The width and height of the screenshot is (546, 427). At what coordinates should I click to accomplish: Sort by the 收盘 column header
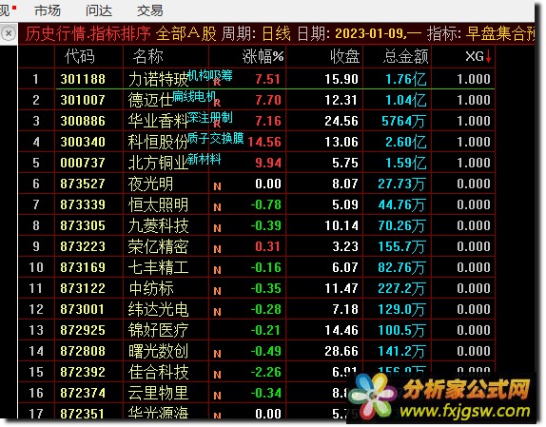(x=344, y=56)
